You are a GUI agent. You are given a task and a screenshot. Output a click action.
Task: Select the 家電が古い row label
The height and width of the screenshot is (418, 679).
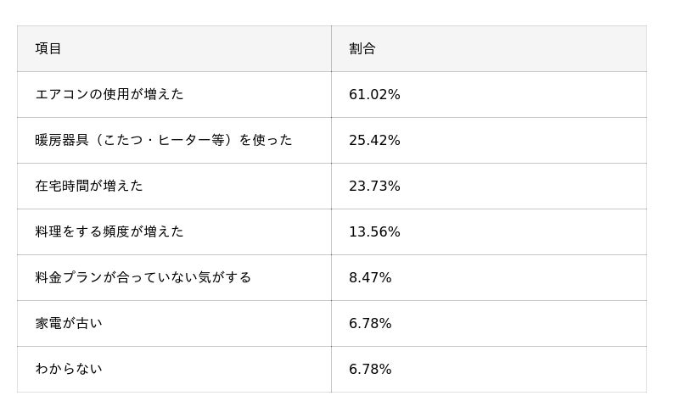69,323
